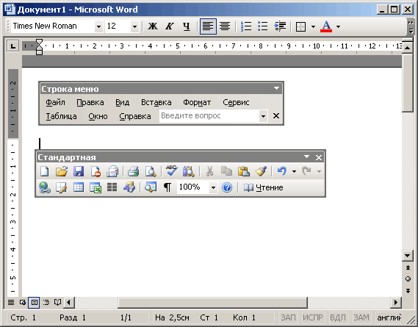
Task: Open the Сервис menu
Action: tap(236, 102)
